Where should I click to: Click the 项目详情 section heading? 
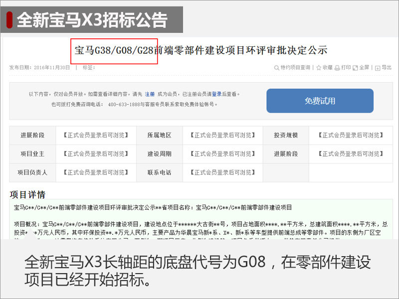(x=27, y=195)
